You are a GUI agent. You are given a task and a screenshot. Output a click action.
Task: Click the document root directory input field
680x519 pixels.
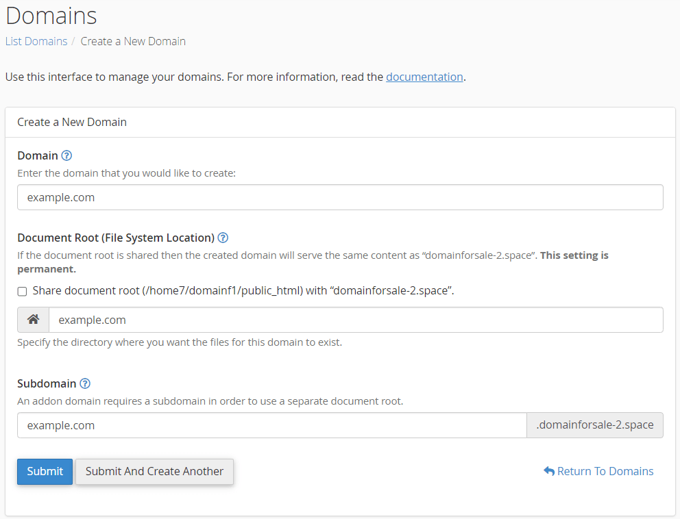[356, 320]
